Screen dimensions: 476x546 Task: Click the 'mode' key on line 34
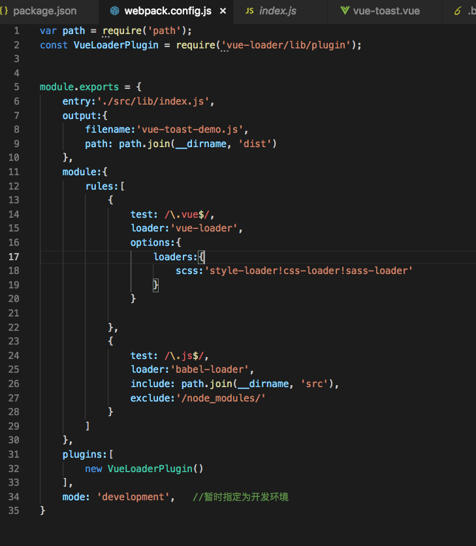[x=74, y=497]
